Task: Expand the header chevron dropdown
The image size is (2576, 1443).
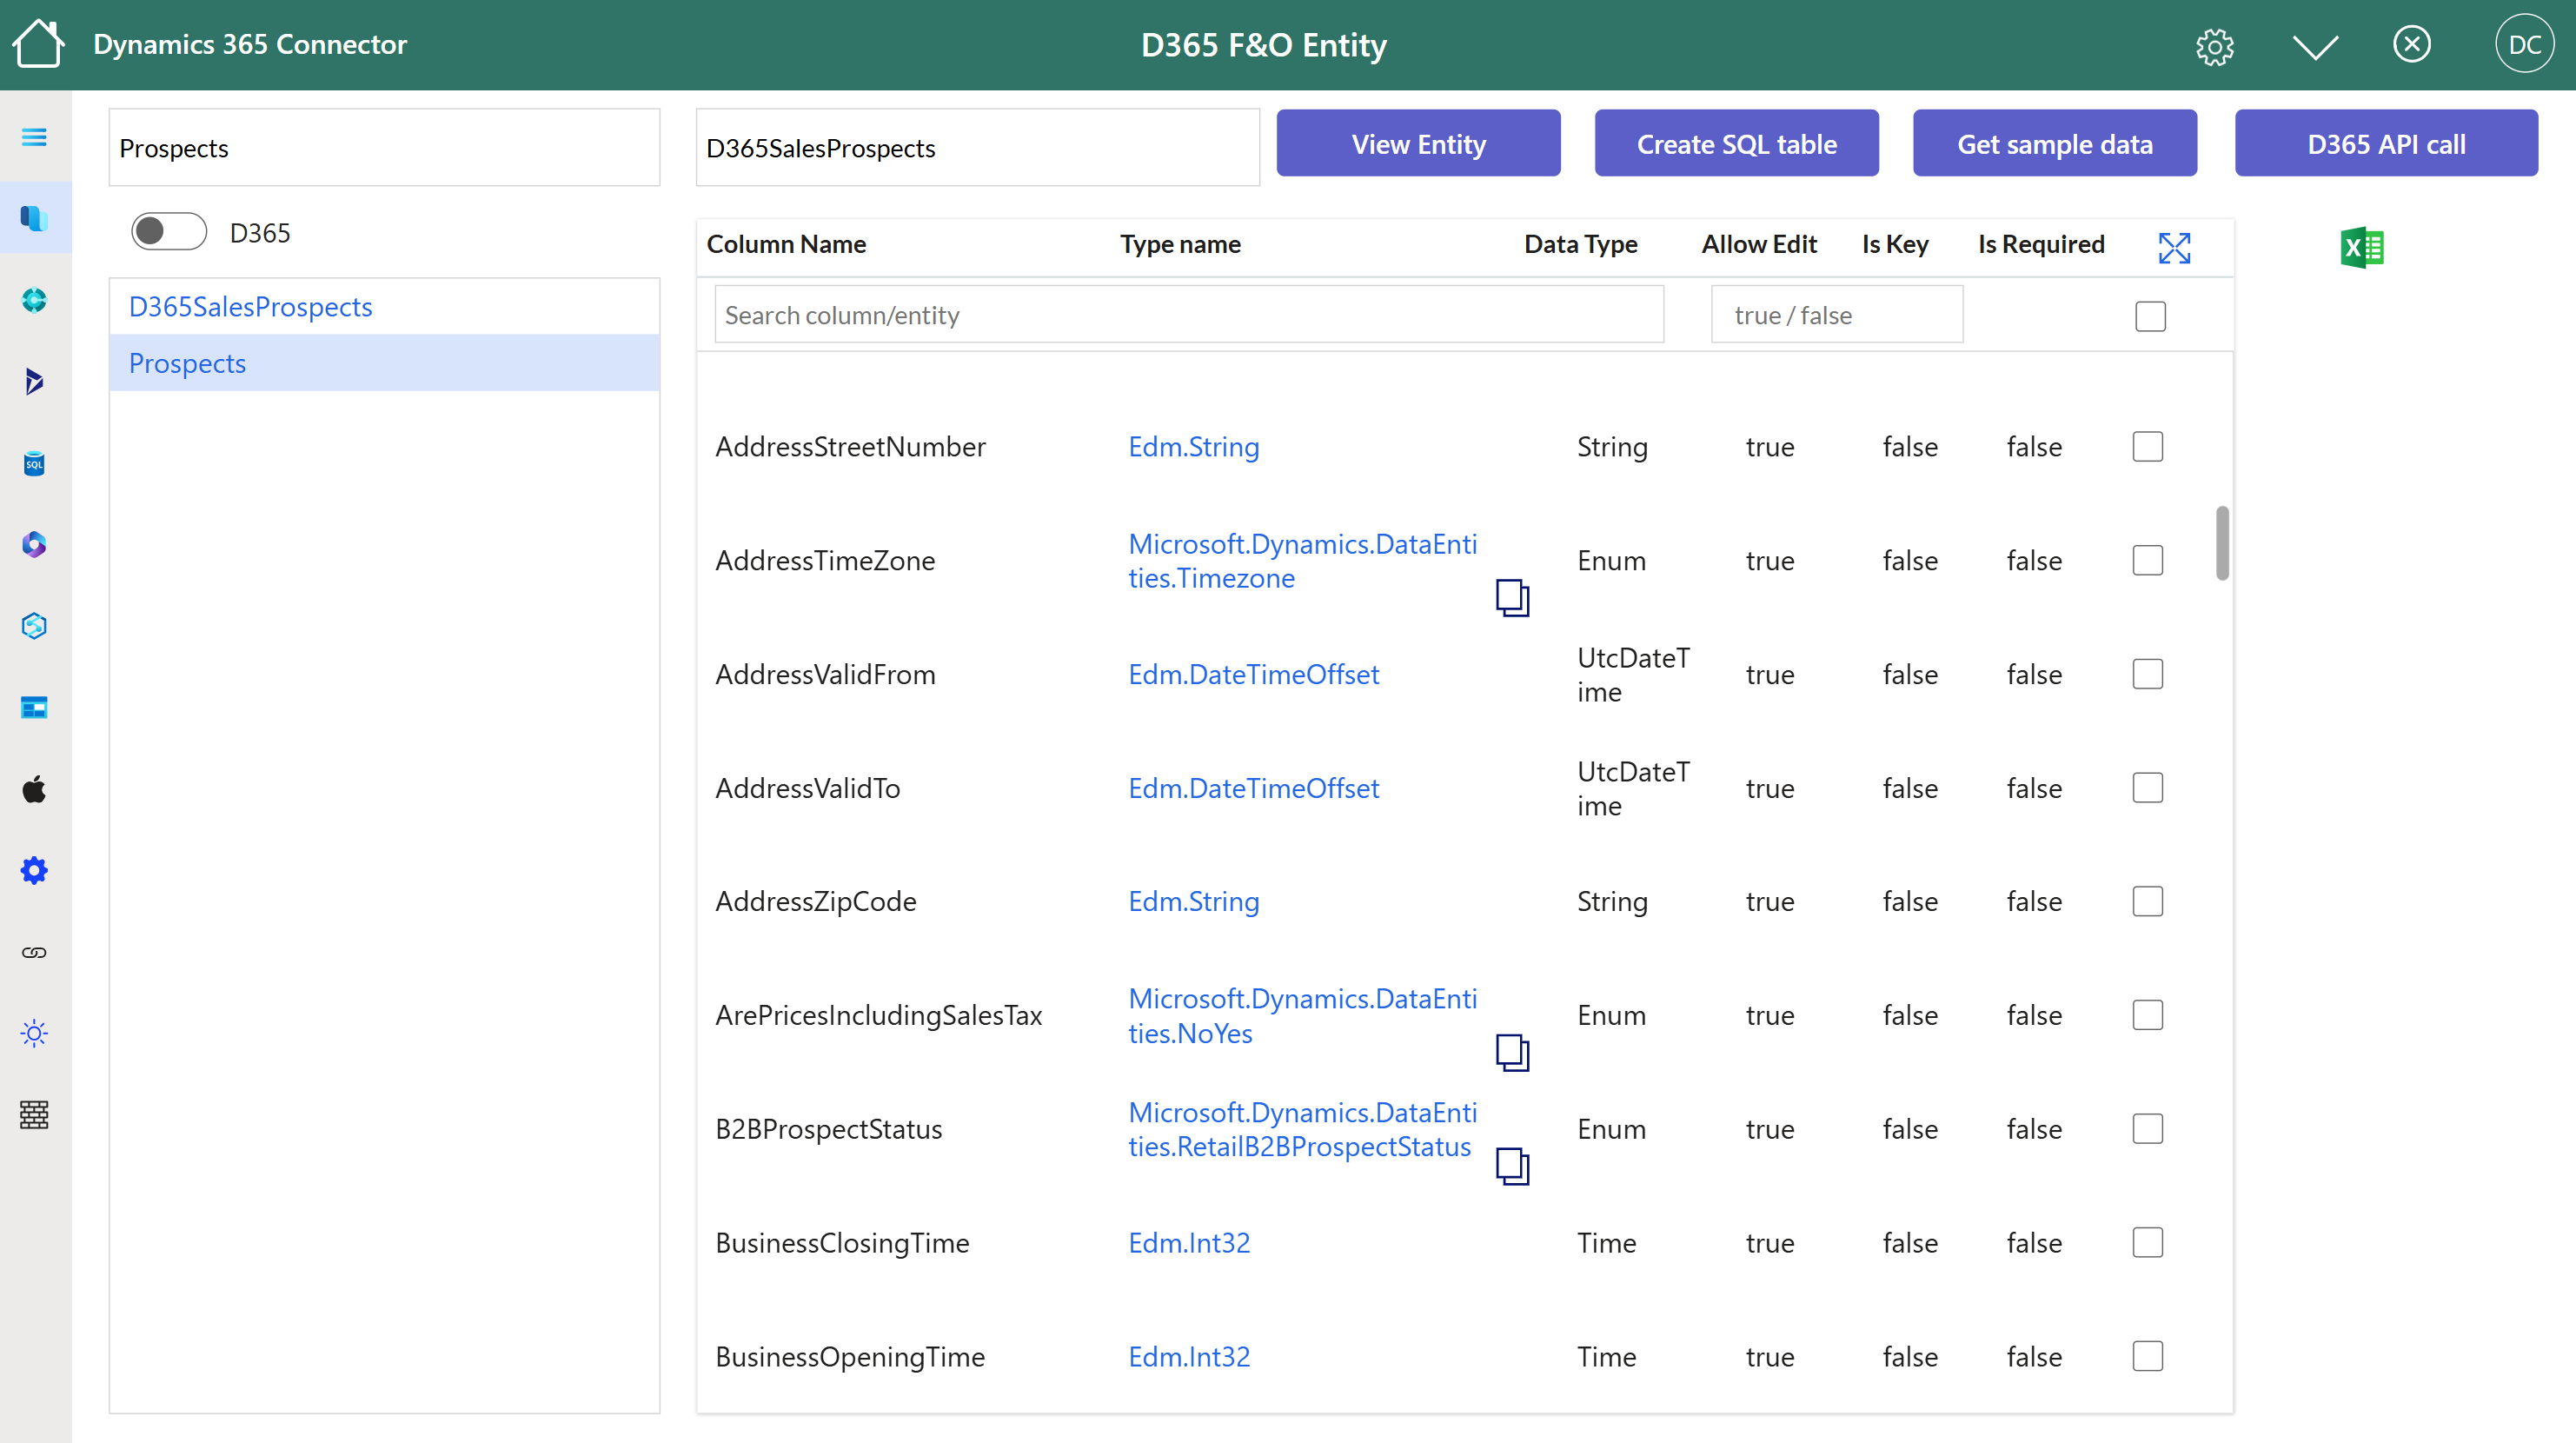Action: [x=2314, y=46]
